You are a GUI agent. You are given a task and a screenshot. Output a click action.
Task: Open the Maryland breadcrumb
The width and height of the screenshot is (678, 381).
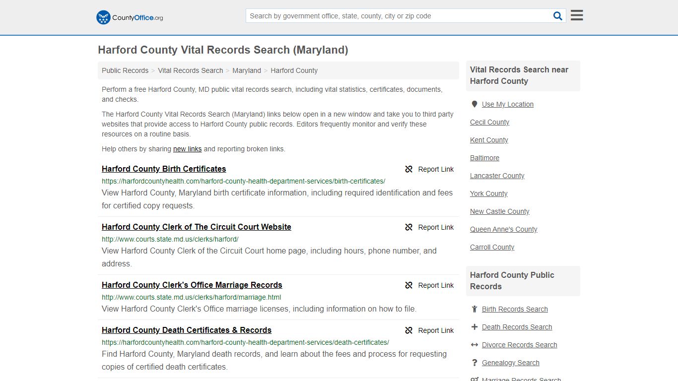[247, 70]
